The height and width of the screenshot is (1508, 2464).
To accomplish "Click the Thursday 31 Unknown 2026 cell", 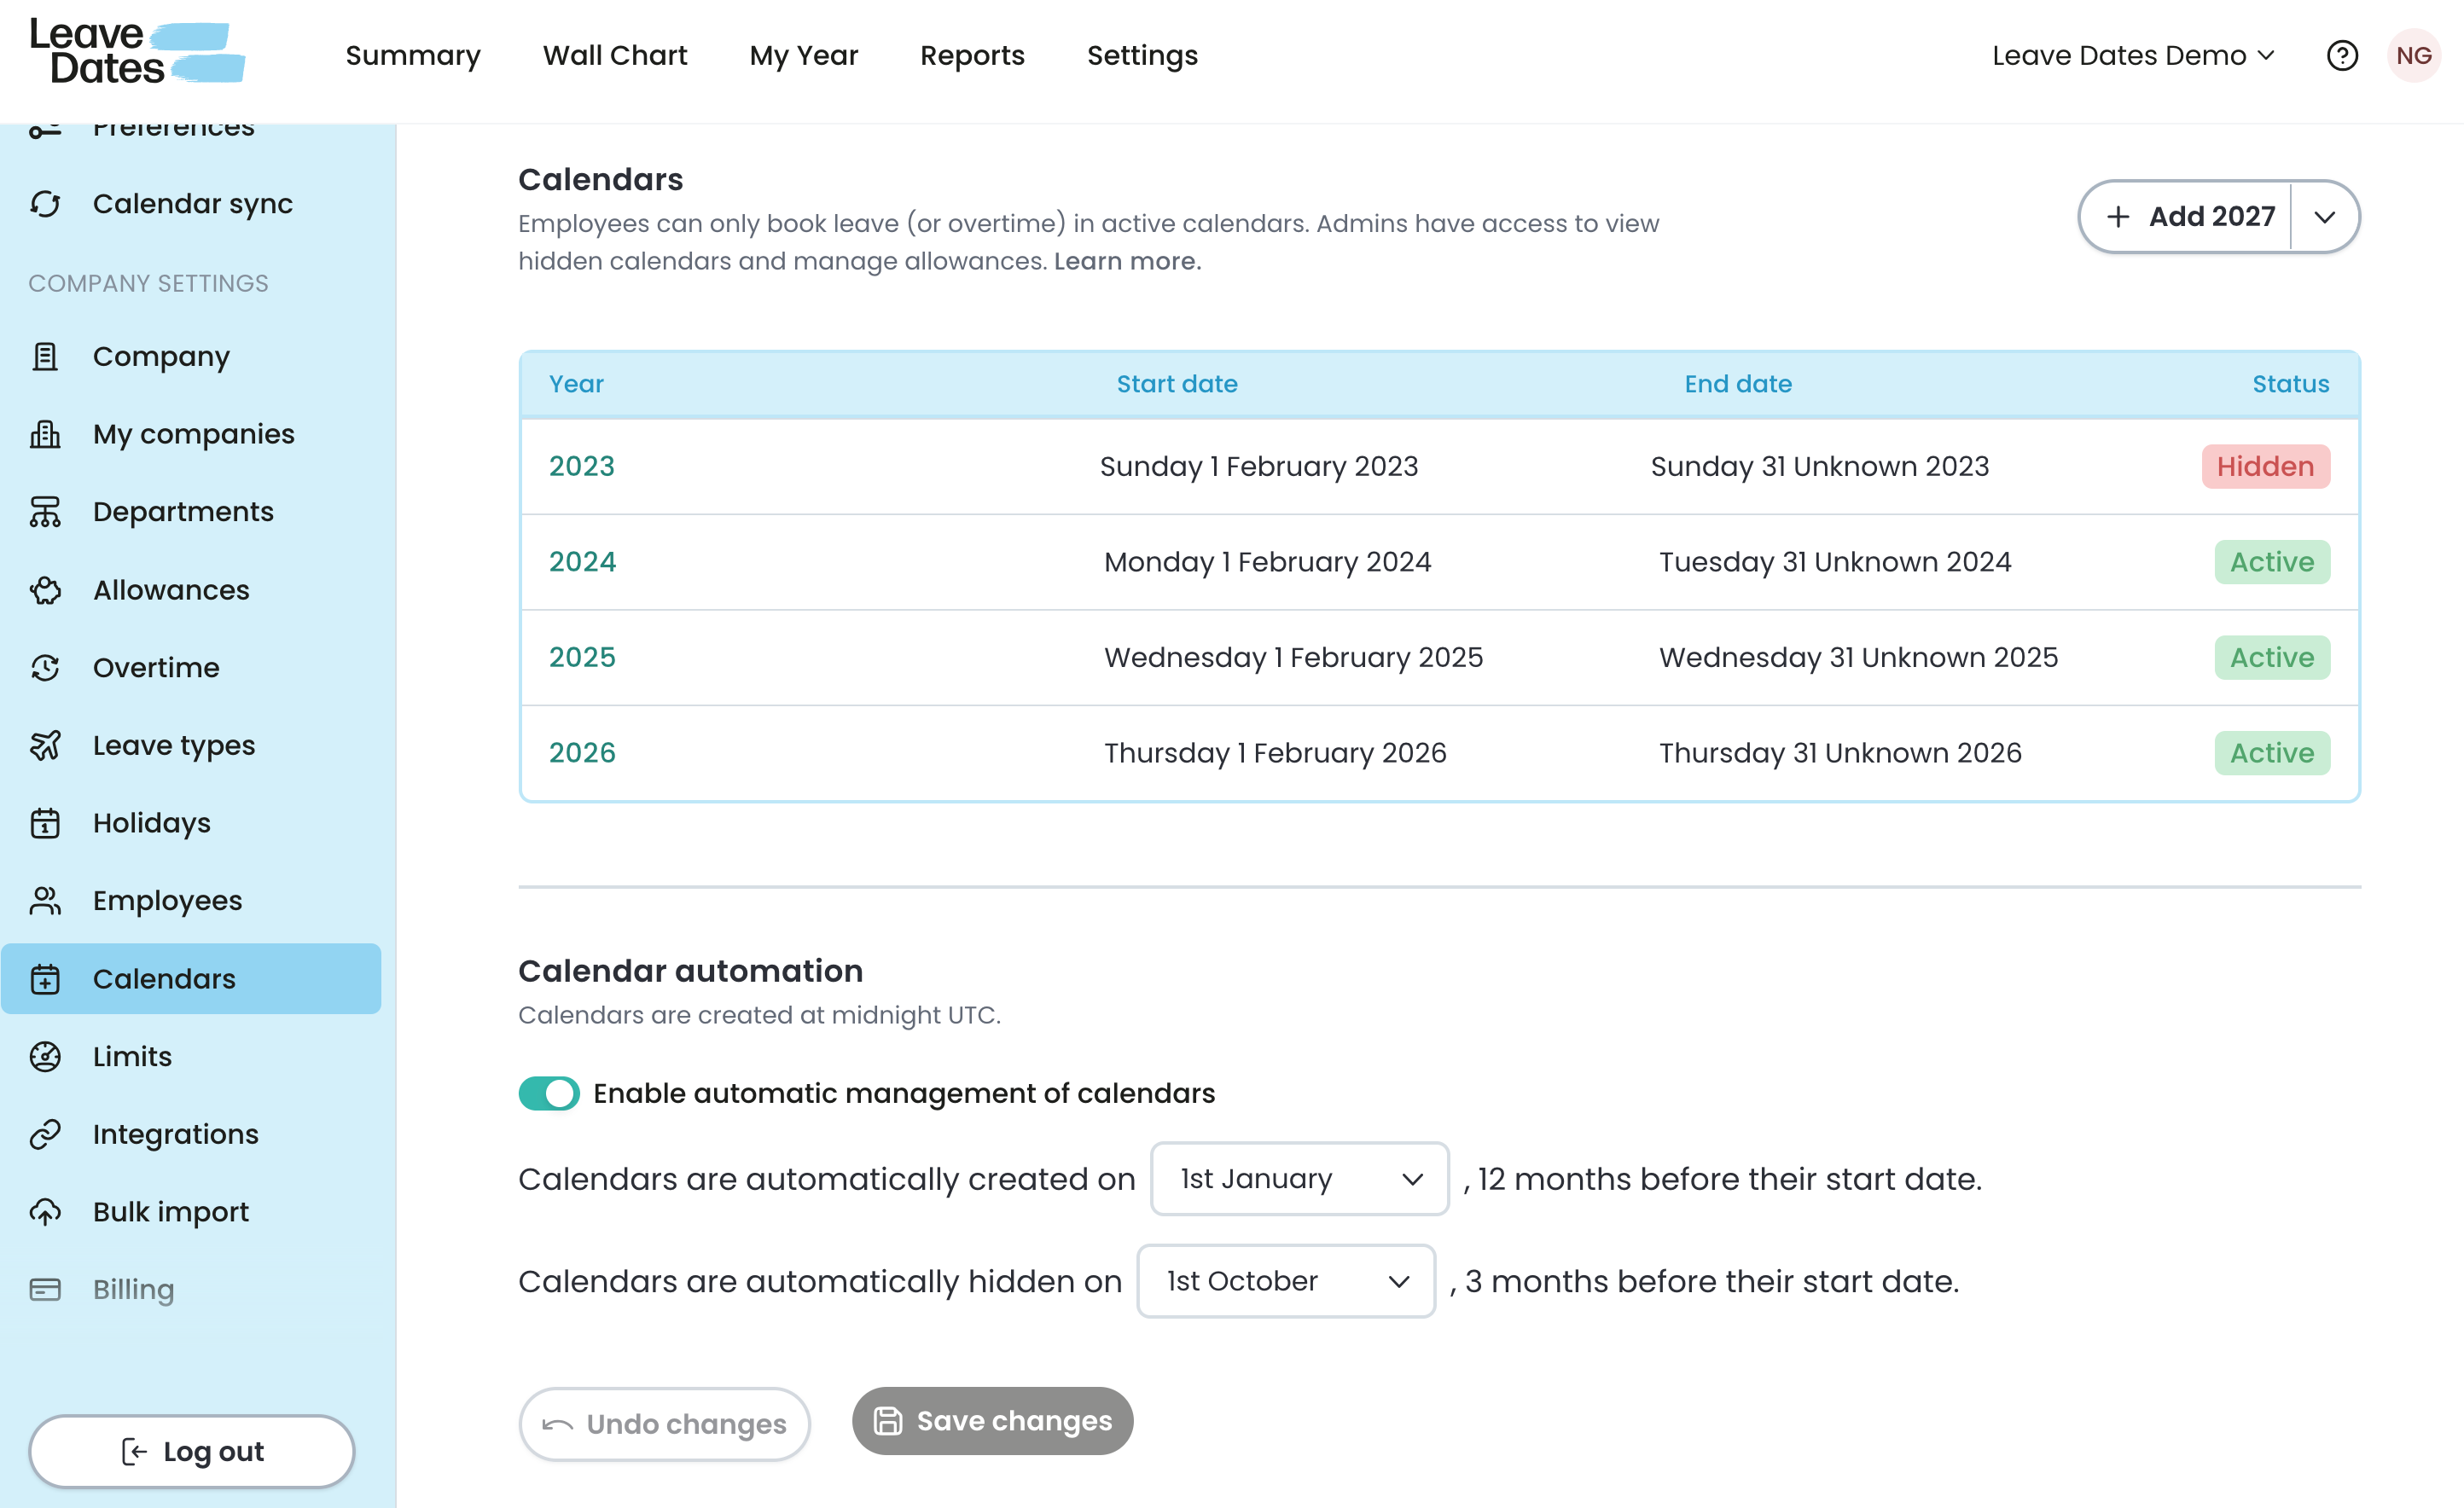I will (1840, 753).
